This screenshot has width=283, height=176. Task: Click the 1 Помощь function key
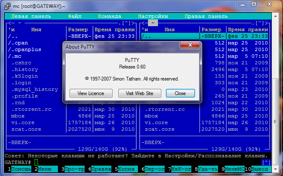(x=20, y=169)
